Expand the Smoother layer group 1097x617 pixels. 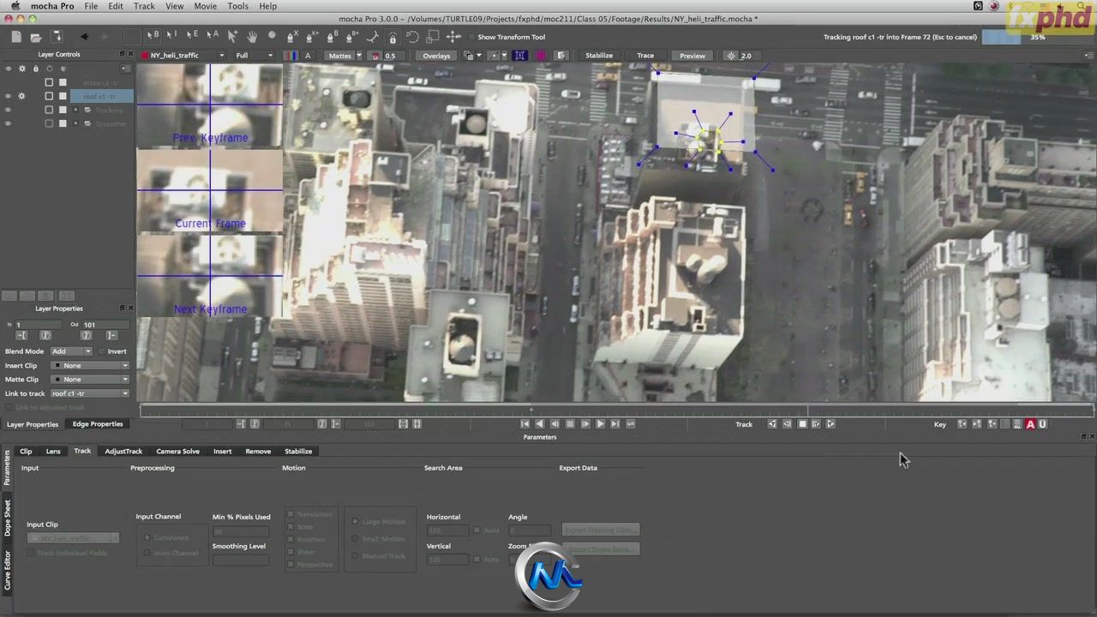point(75,123)
